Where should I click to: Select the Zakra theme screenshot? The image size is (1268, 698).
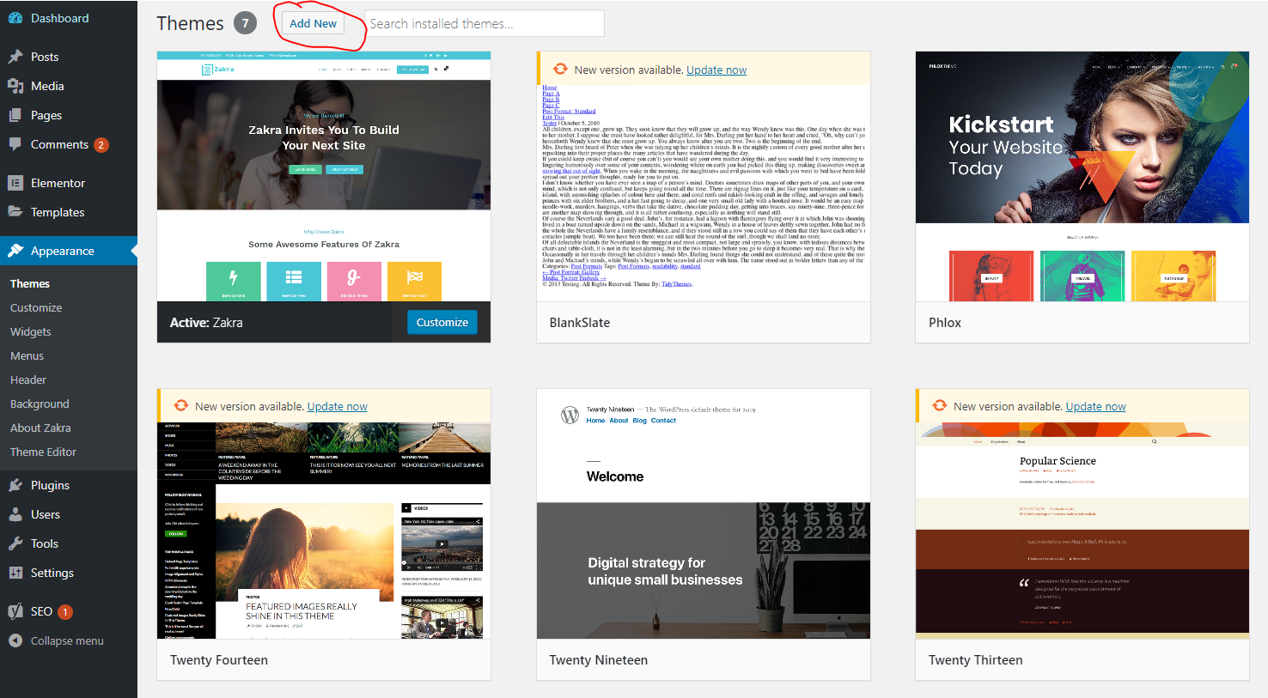(x=324, y=176)
